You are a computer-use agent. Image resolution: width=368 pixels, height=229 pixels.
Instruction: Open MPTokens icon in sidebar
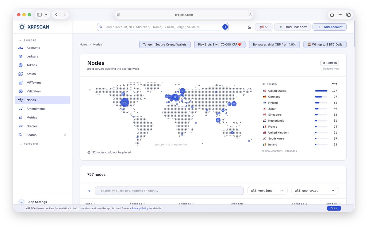click(x=21, y=83)
